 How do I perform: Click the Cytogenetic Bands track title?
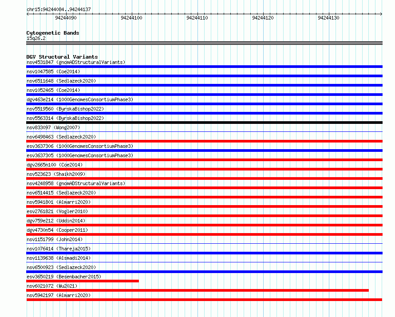click(53, 33)
